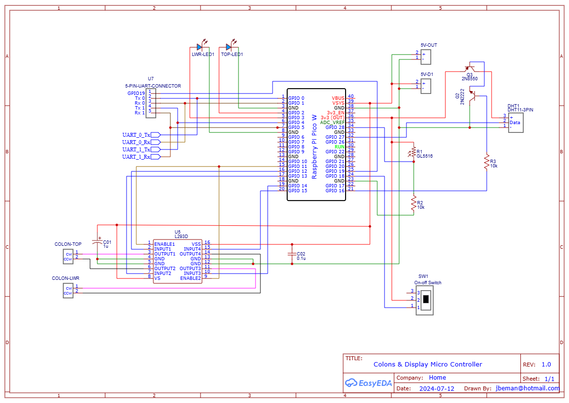Viewport: 569px width, 403px height.
Task: Click the ENABLE1 pin label on L293D
Action: pyautogui.click(x=165, y=244)
